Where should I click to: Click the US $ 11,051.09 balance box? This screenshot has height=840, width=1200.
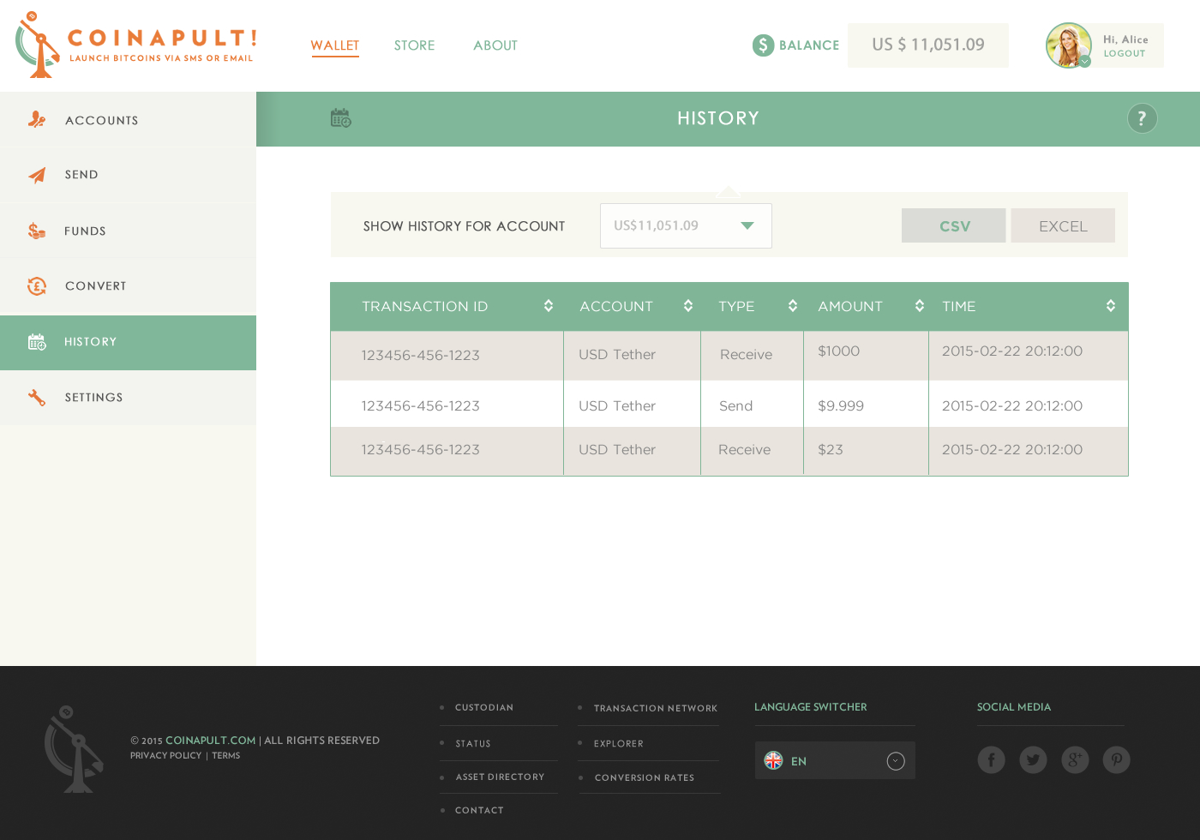tap(928, 45)
